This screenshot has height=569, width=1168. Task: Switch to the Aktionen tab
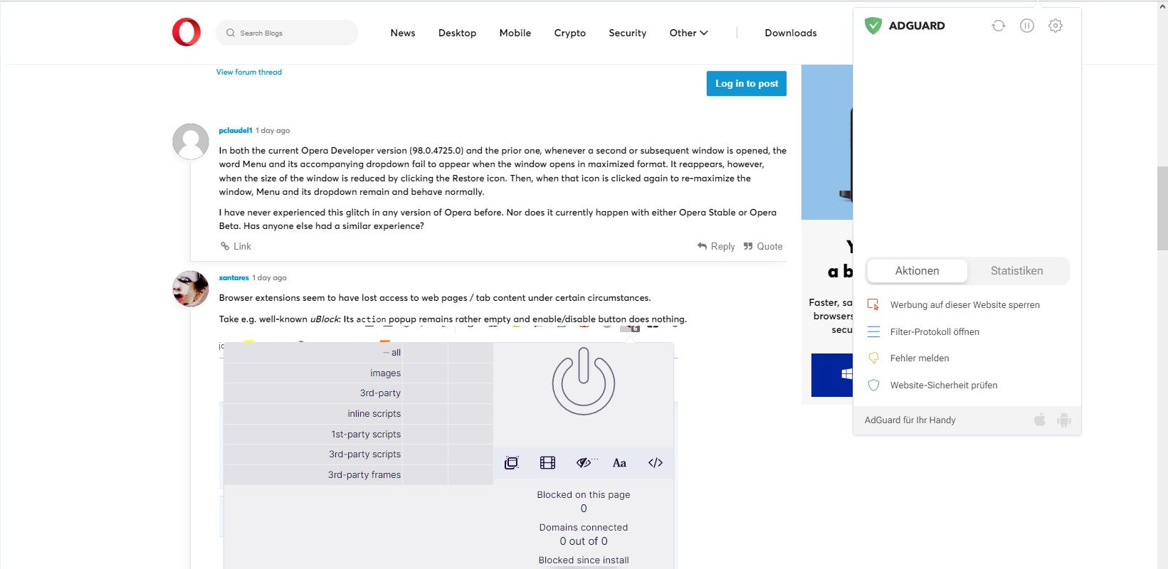[x=917, y=271]
